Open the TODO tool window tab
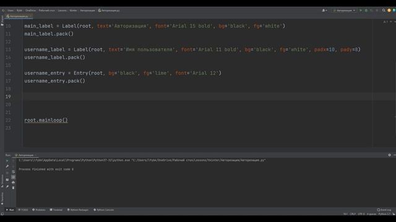The width and height of the screenshot is (396, 222). click(x=24, y=210)
